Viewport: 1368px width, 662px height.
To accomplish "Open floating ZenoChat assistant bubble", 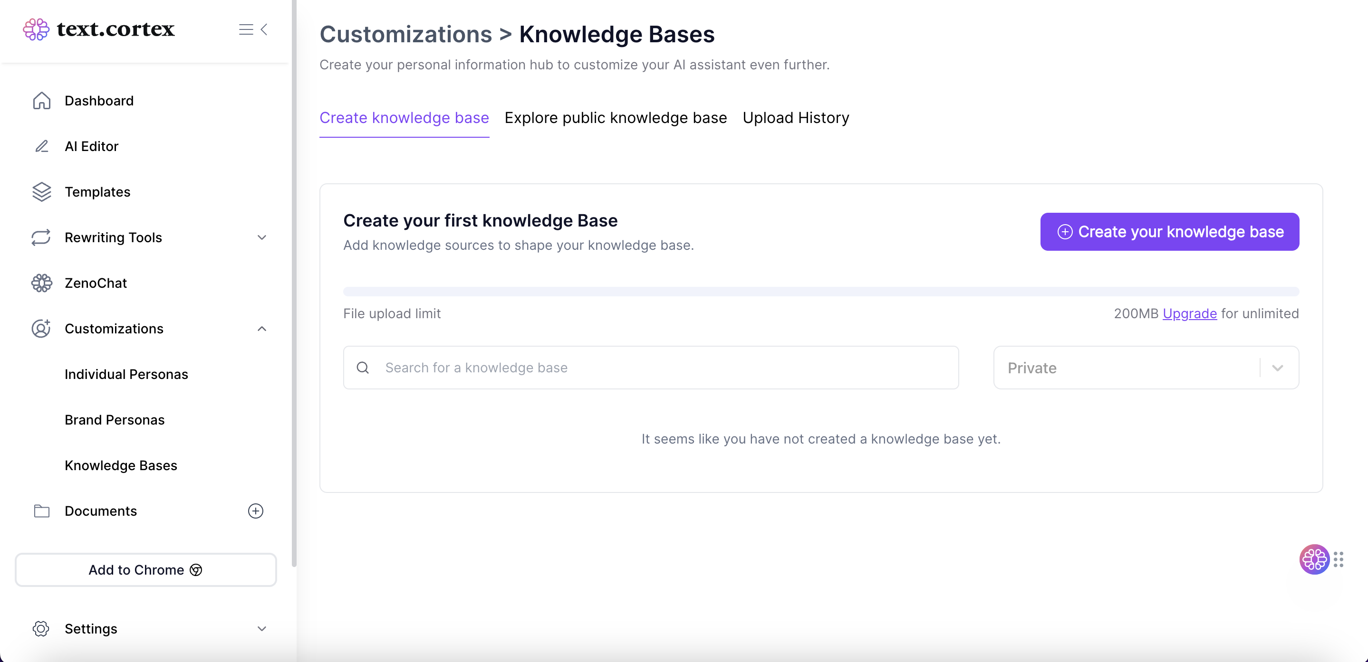I will click(x=1314, y=559).
